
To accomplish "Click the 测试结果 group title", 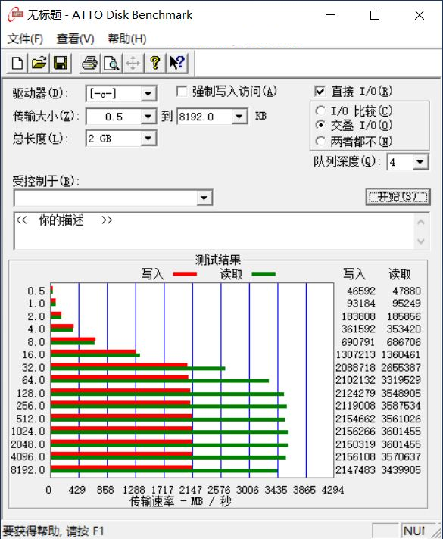I will coord(218,260).
